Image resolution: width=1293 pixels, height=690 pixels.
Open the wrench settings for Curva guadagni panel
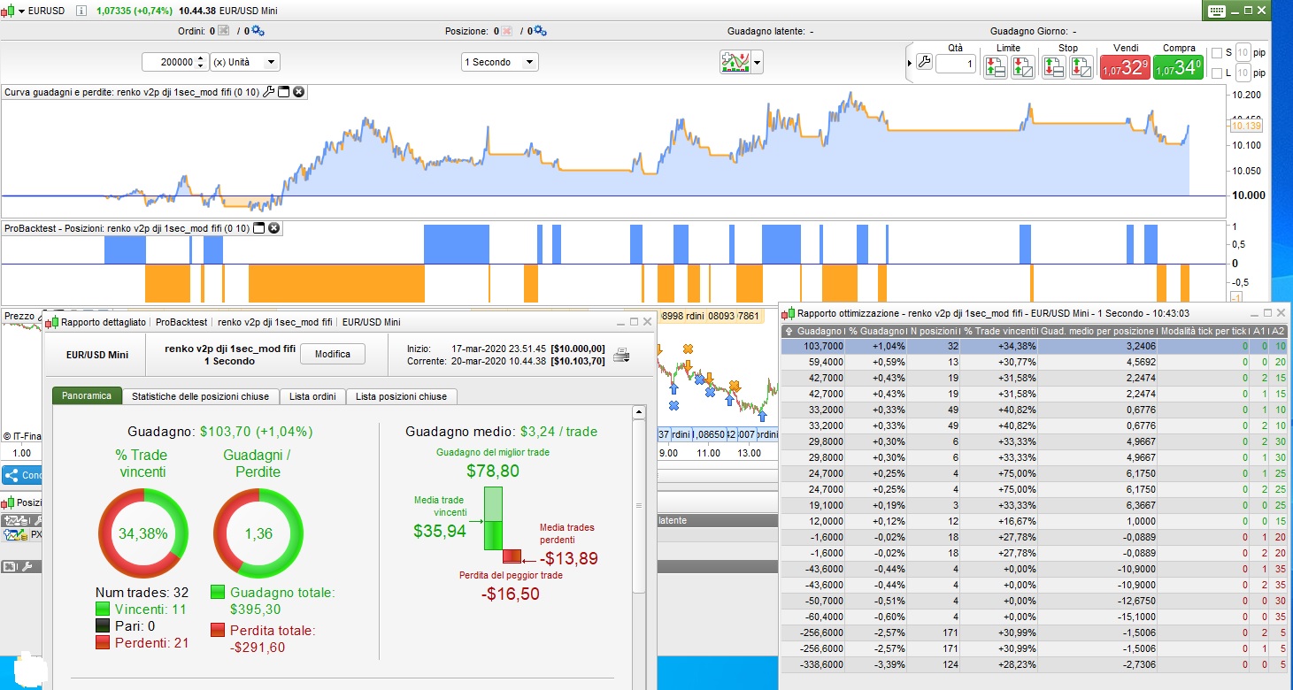[269, 92]
